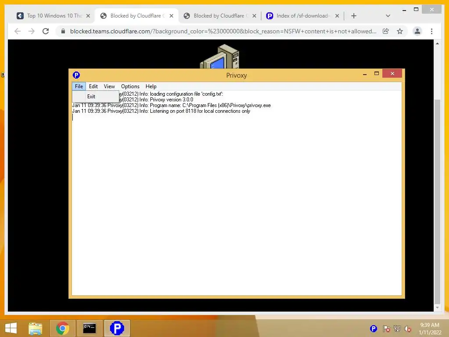The height and width of the screenshot is (337, 449).
Task: Choose Exit from the File menu
Action: (96, 97)
